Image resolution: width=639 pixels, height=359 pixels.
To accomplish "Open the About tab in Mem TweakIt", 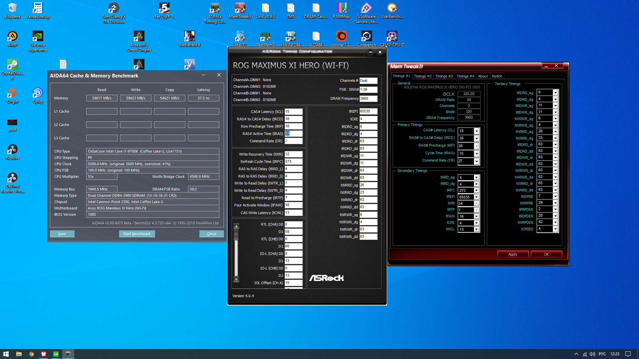I will coord(483,76).
